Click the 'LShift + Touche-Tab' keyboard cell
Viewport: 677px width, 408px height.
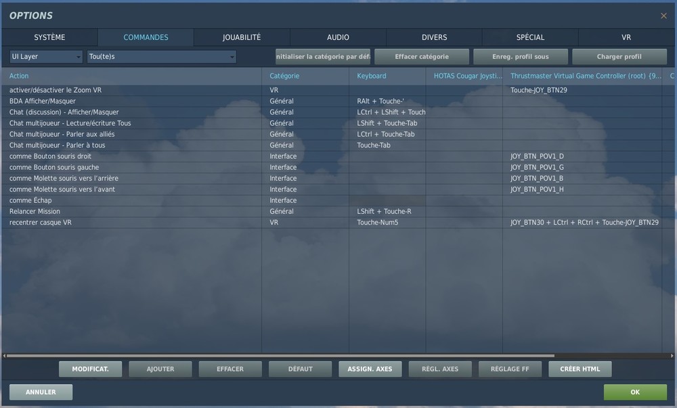pos(387,123)
